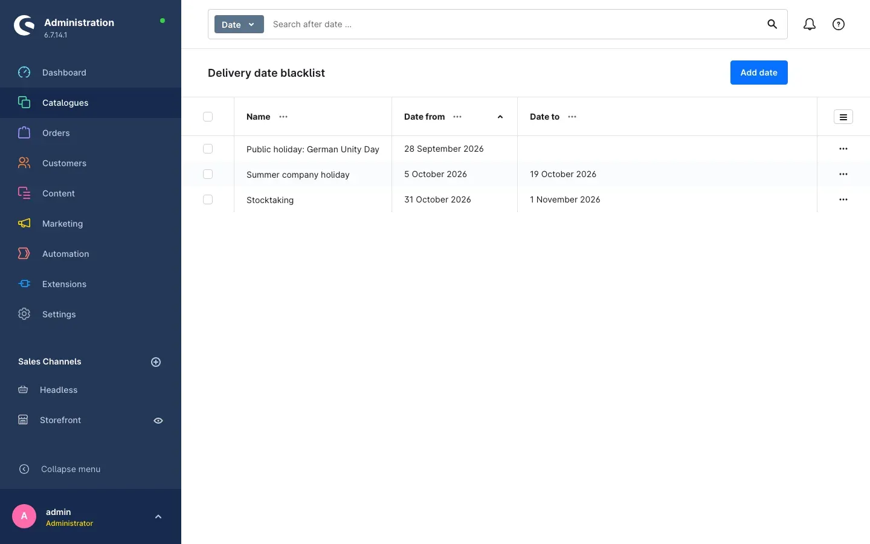
Task: Open the grid column settings list icon
Action: pyautogui.click(x=843, y=117)
